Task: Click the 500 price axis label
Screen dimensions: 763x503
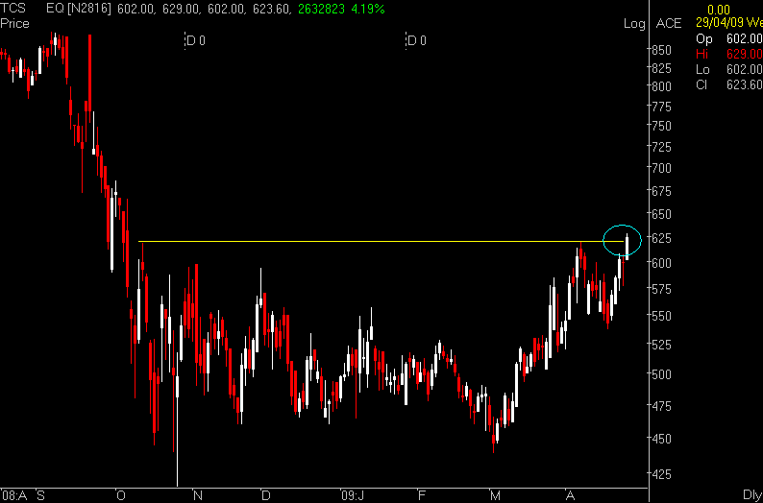Action: [x=661, y=374]
